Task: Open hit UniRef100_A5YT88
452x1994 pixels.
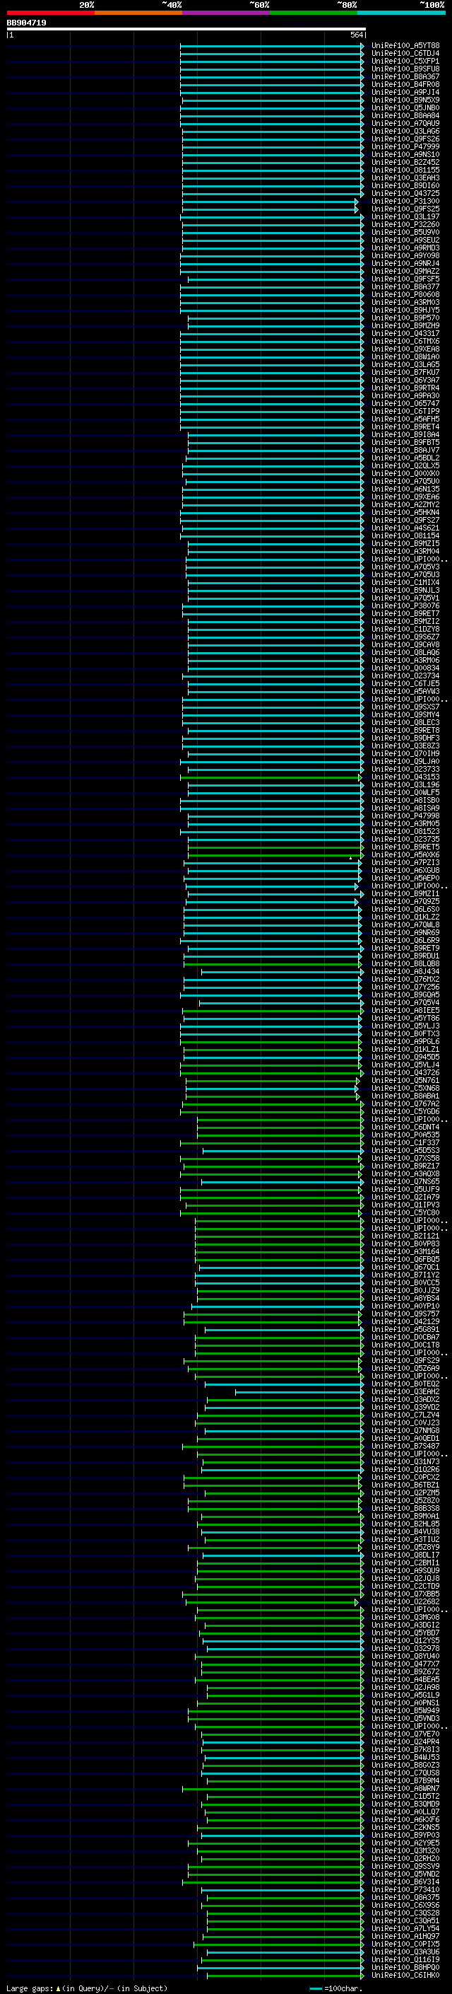Action: [x=405, y=46]
